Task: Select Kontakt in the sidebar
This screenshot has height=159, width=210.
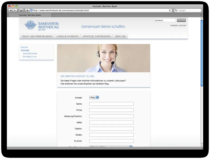Action: click(x=25, y=50)
